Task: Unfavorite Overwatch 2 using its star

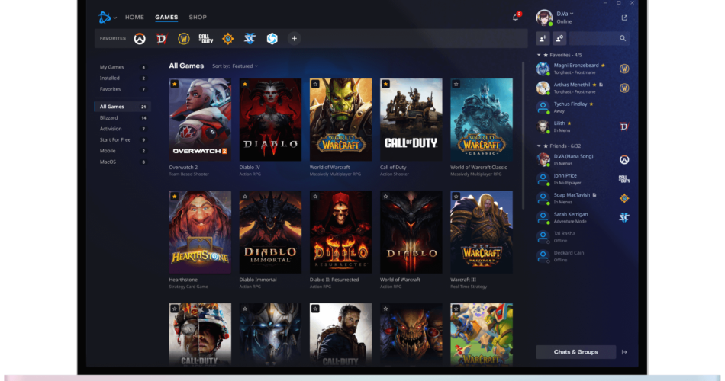Action: (x=175, y=84)
